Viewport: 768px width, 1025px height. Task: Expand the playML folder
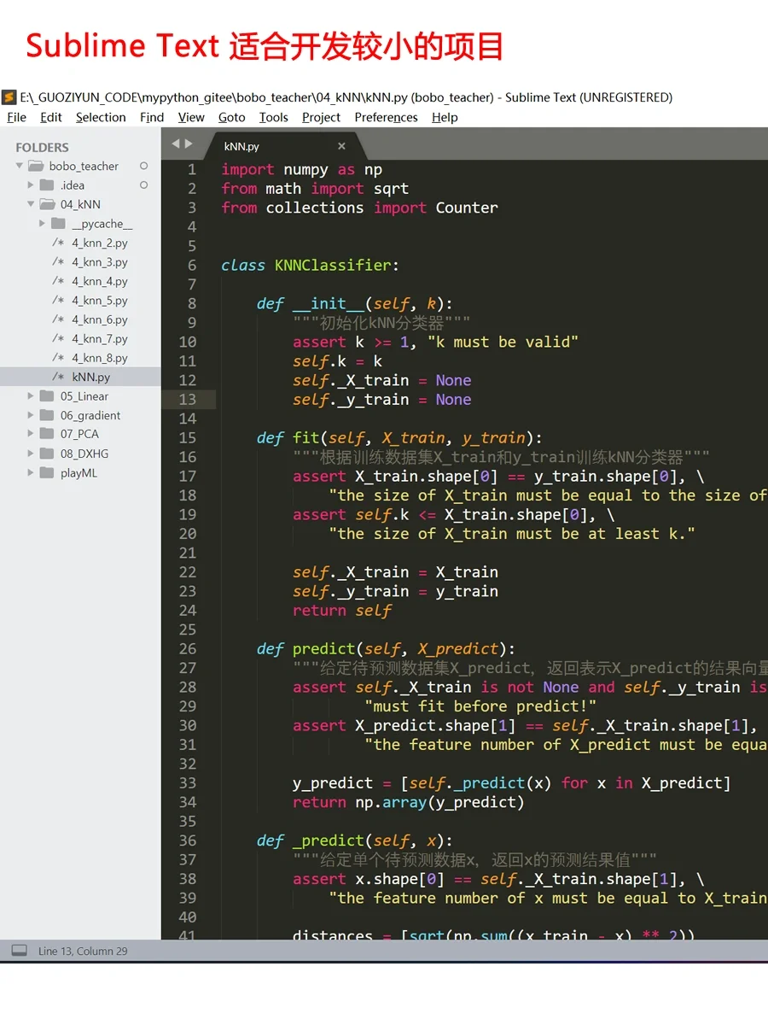(x=31, y=472)
